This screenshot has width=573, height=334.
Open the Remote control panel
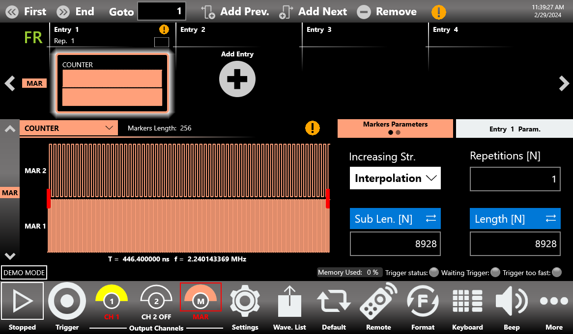(378, 301)
